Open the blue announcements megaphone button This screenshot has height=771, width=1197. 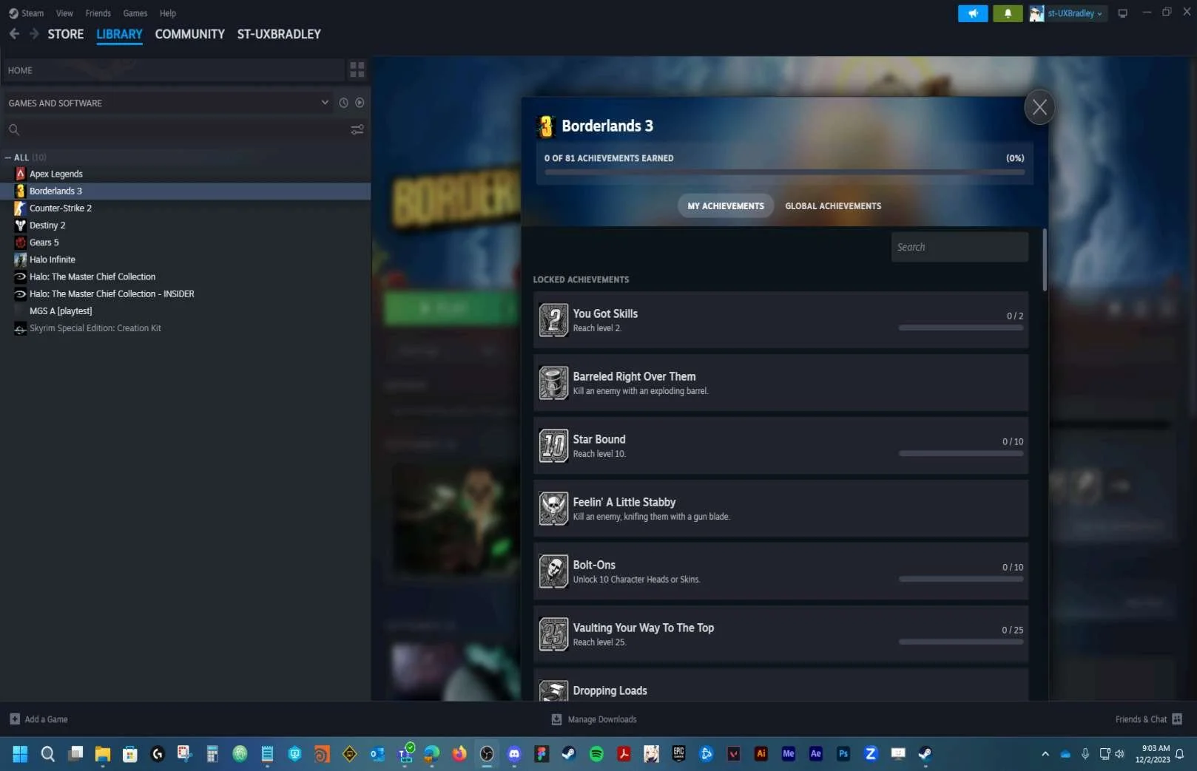click(x=973, y=13)
